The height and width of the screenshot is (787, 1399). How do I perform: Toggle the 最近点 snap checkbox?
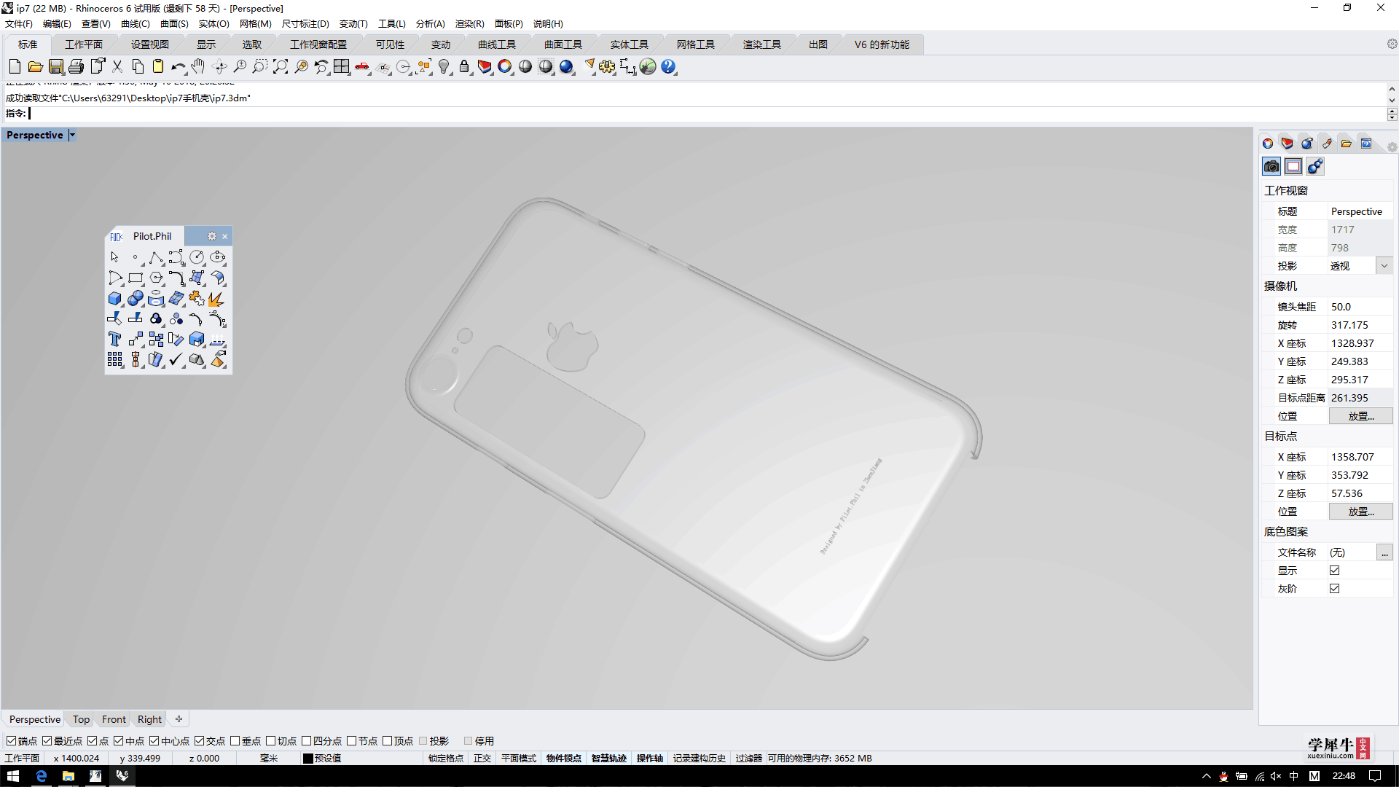(x=47, y=741)
